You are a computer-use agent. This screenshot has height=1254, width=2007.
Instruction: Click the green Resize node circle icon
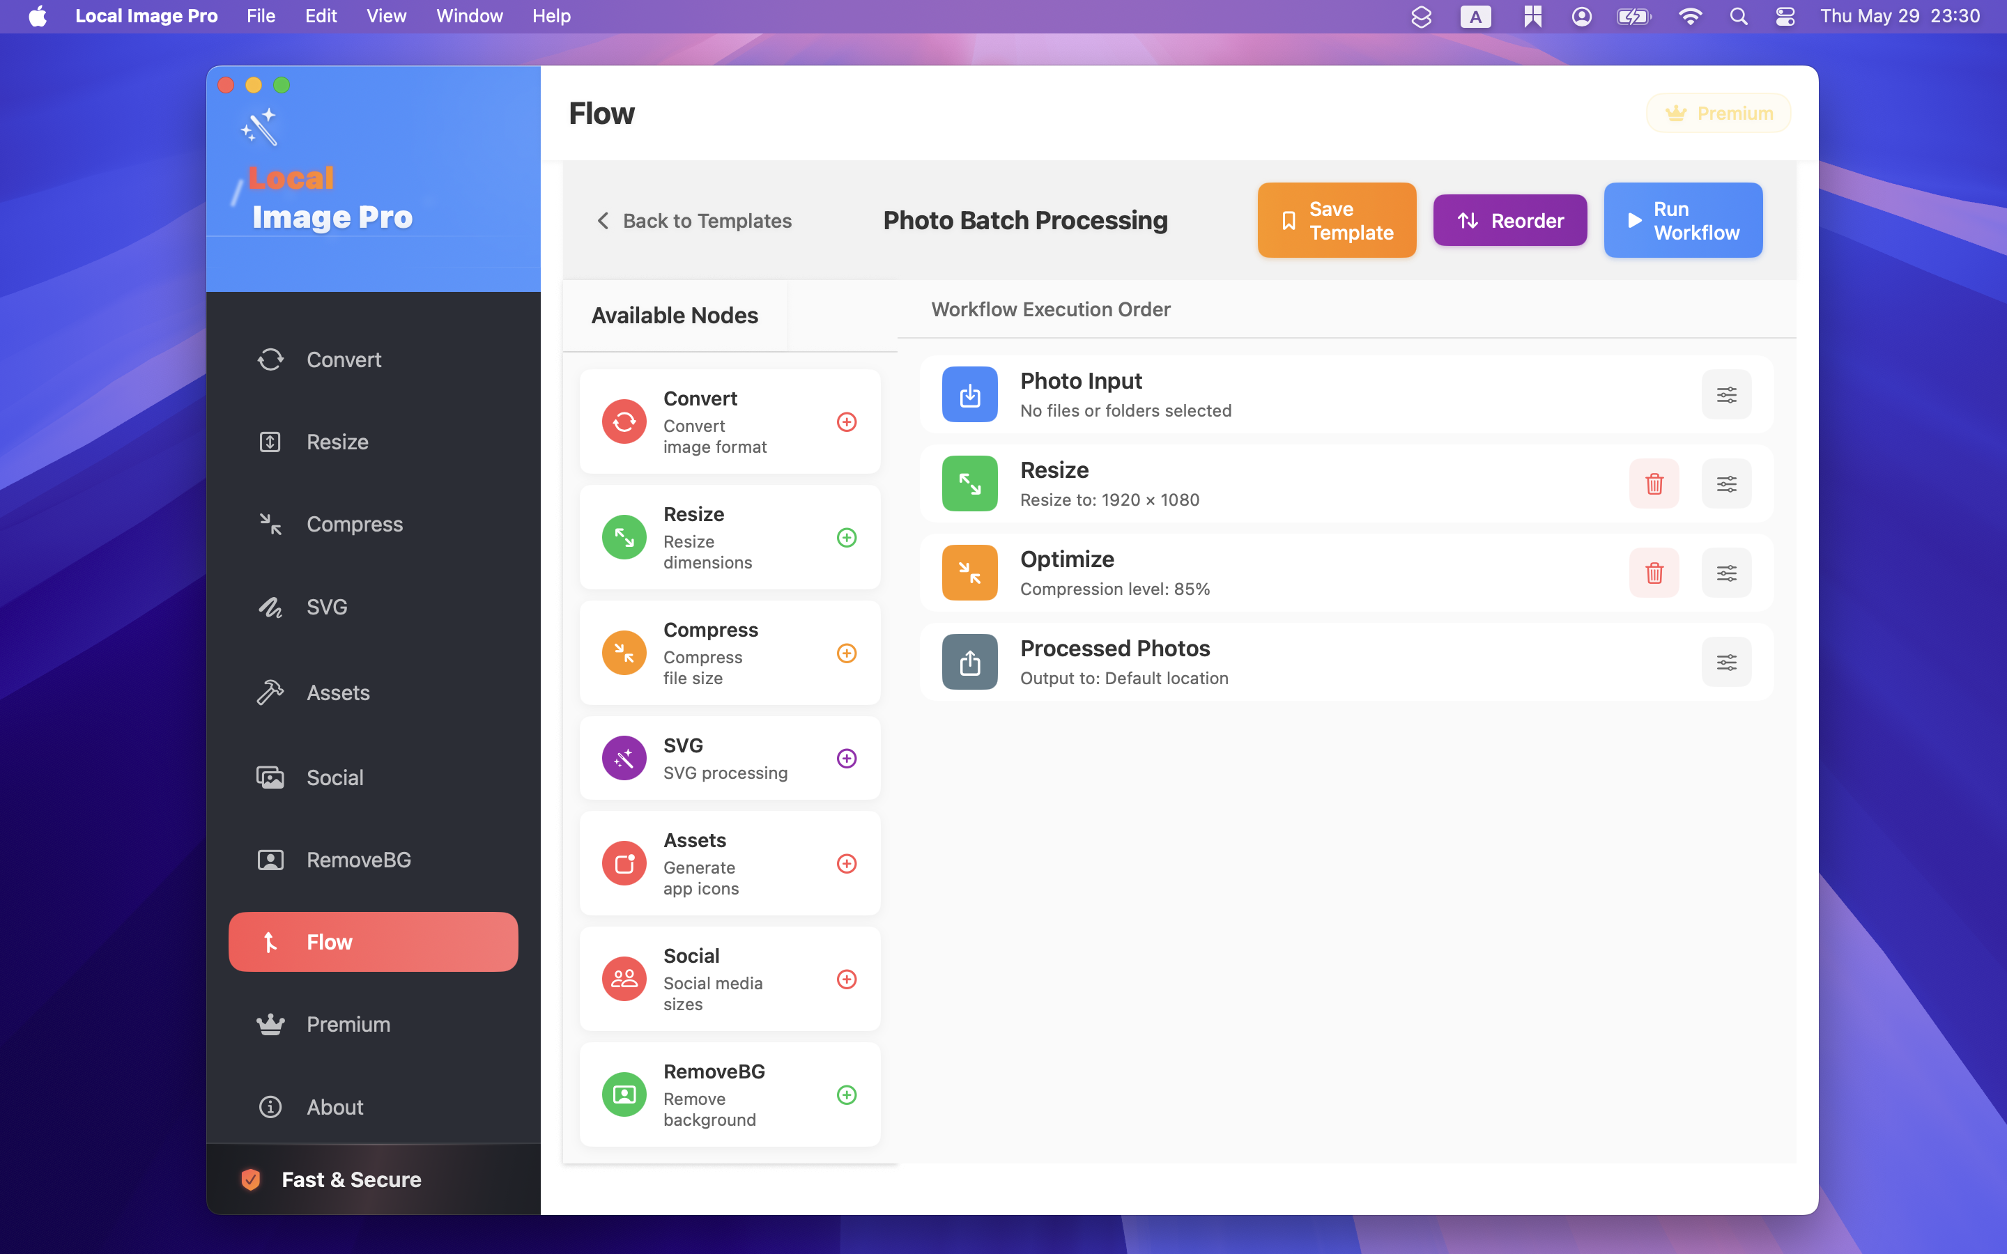tap(624, 537)
